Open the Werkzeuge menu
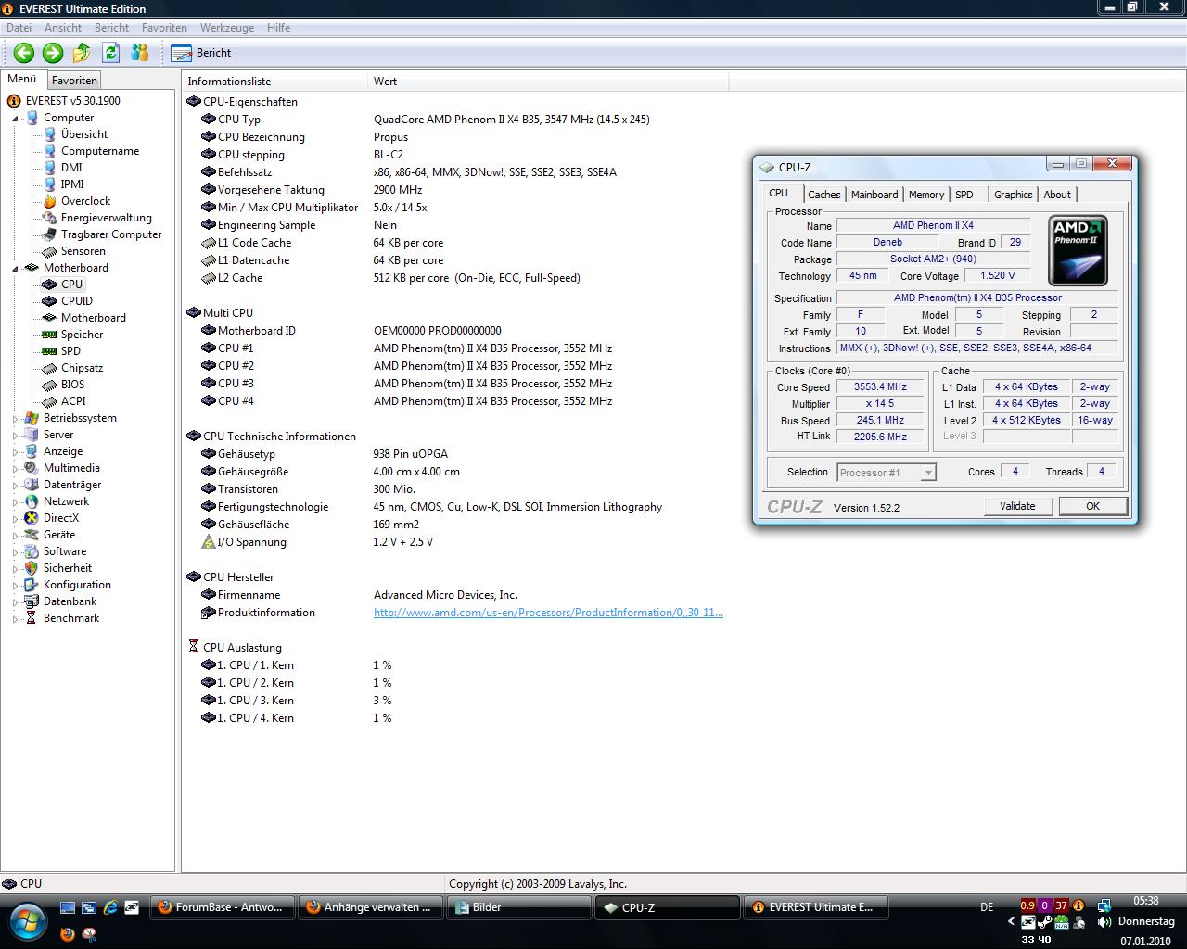This screenshot has width=1187, height=949. [227, 28]
